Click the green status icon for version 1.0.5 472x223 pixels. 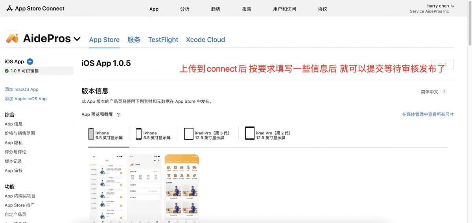pos(7,71)
